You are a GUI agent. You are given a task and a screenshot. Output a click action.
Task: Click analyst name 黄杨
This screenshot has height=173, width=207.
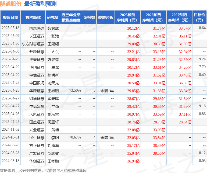[55, 130]
